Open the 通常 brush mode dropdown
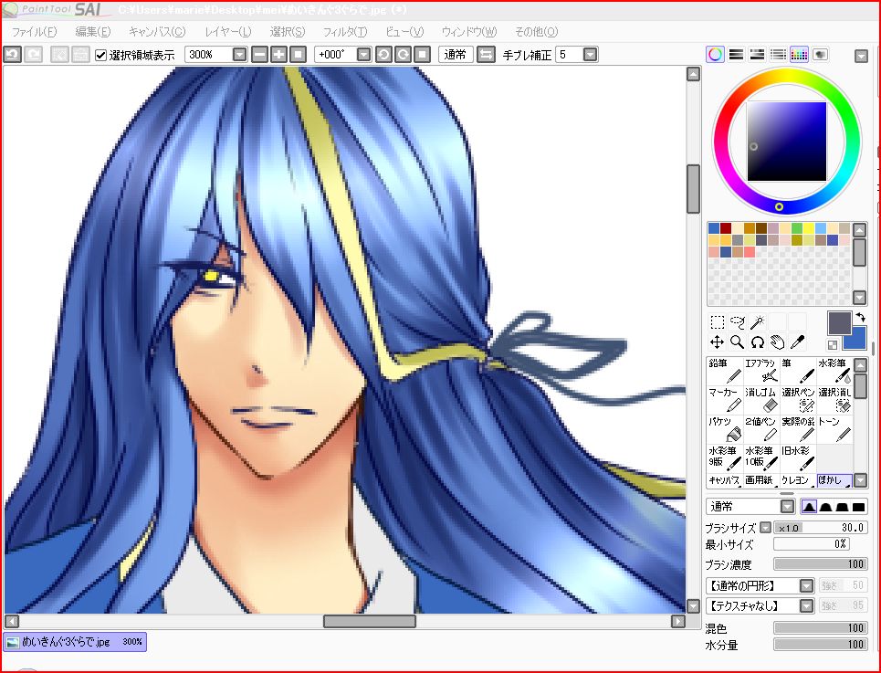Image resolution: width=881 pixels, height=673 pixels. tap(787, 507)
